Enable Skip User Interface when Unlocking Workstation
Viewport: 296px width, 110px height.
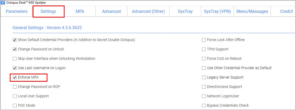tap(14, 59)
